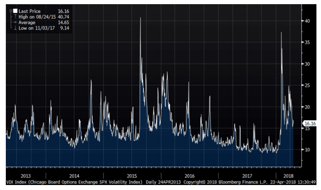This screenshot has width=321, height=190.
Task: Click the 10 value on price axis
Action: tap(306, 149)
